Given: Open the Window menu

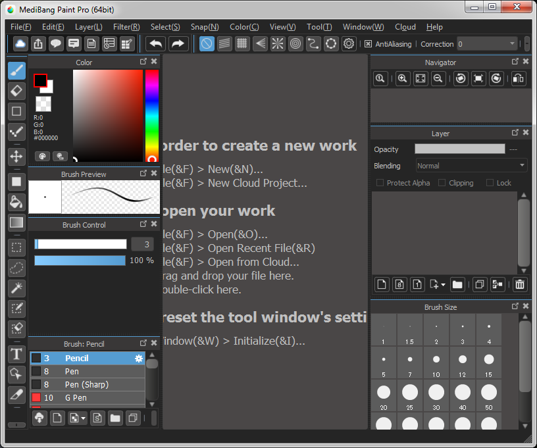Looking at the screenshot, I should 363,27.
